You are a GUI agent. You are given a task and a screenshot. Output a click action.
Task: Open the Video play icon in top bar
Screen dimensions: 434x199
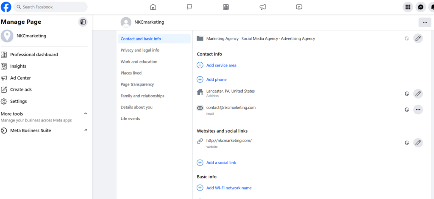(x=299, y=7)
